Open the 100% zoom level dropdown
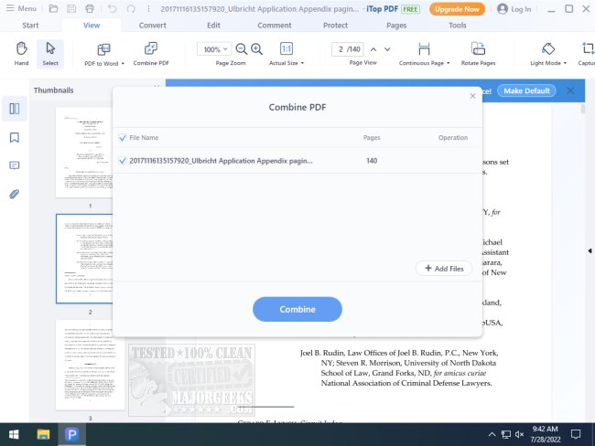 [x=214, y=49]
